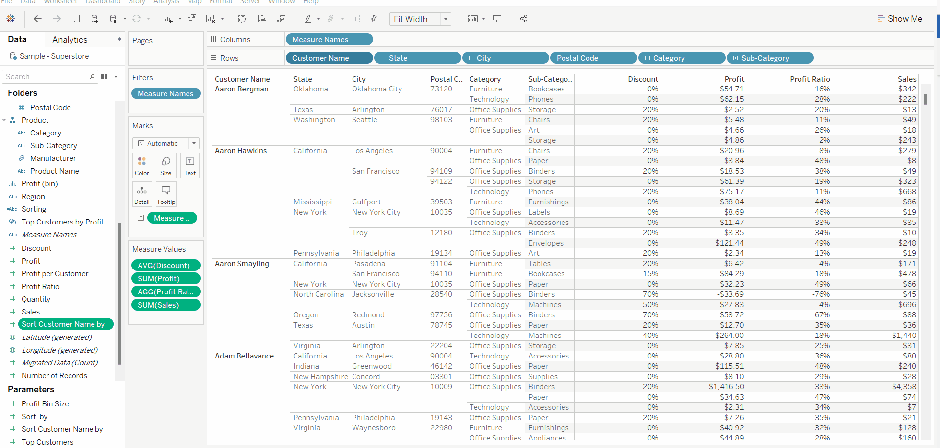Open the Data pane view options arrow
Viewport: 940px width, 448px height.
116,77
